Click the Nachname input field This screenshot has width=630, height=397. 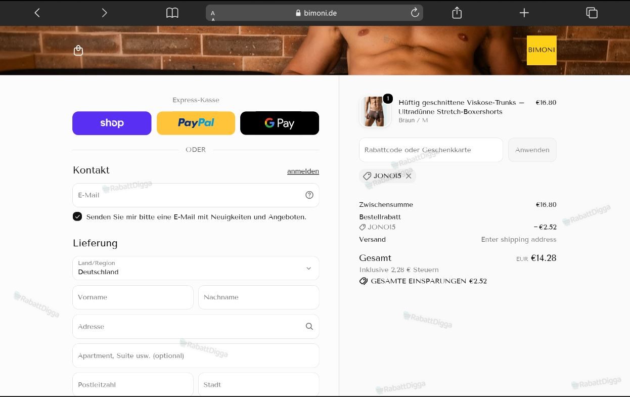[258, 297]
